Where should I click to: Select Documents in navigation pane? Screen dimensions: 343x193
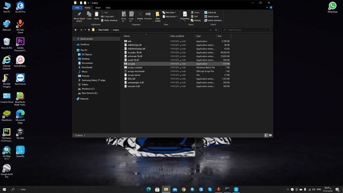tap(87, 63)
